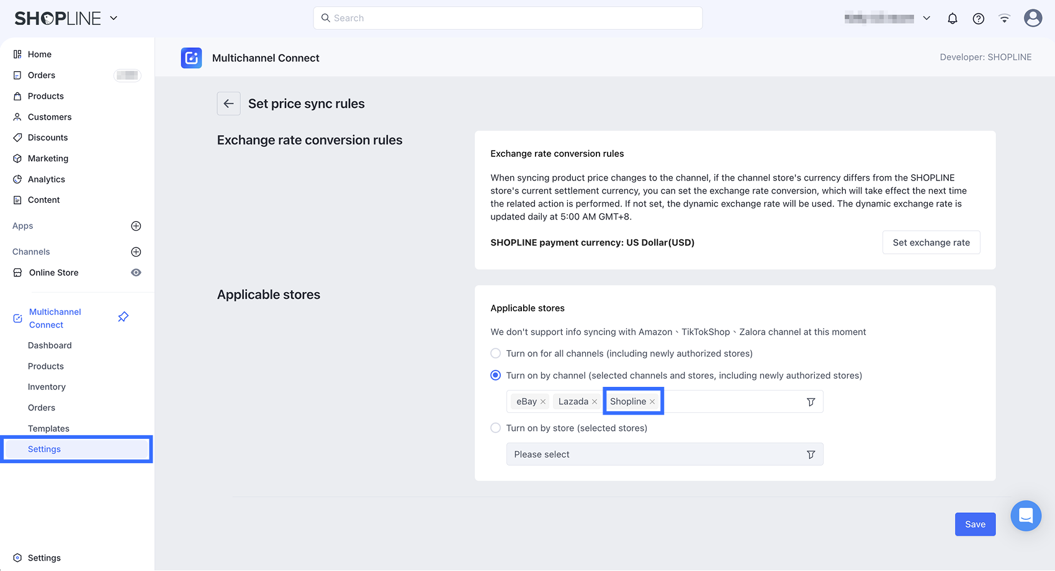Select Turn on for all channels option

(496, 353)
